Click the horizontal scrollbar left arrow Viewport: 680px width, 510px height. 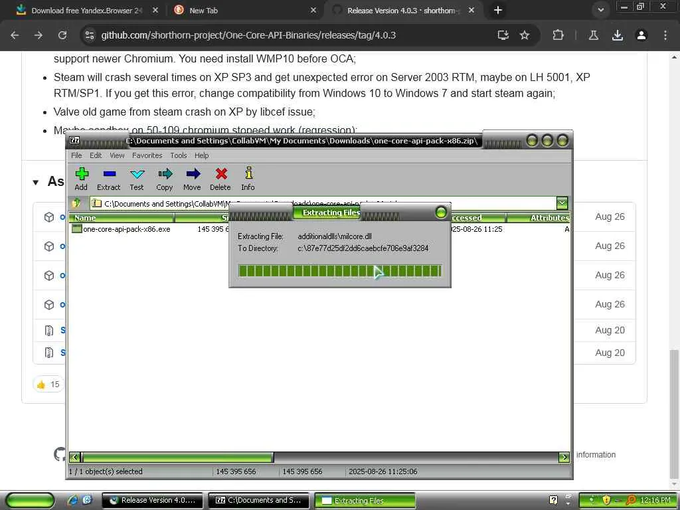74,457
